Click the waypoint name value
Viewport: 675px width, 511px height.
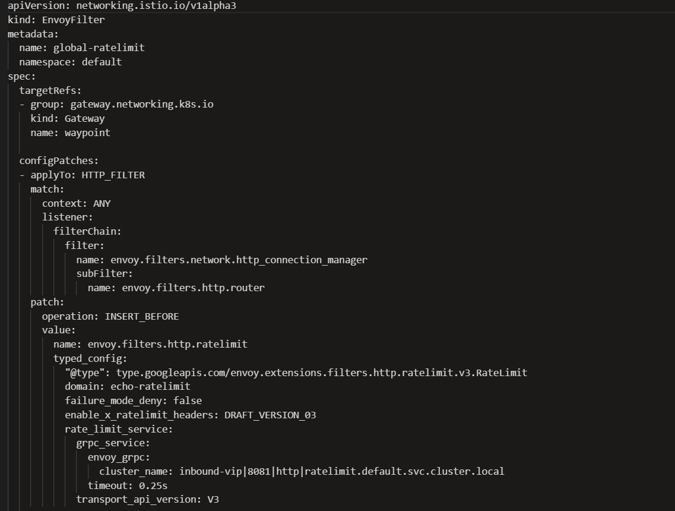pos(87,133)
